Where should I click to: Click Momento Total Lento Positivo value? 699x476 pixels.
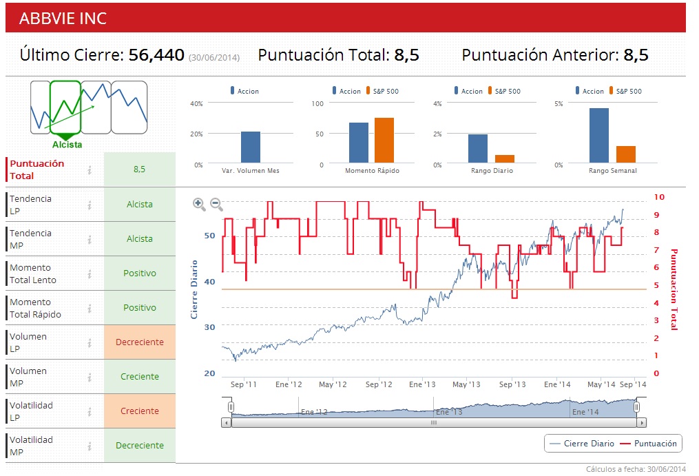(x=140, y=273)
